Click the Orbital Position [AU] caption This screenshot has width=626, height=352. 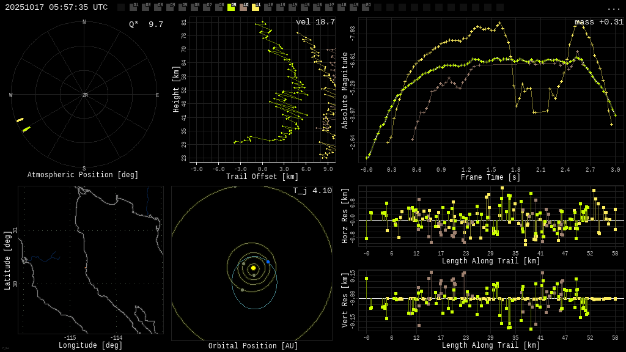pos(253,346)
